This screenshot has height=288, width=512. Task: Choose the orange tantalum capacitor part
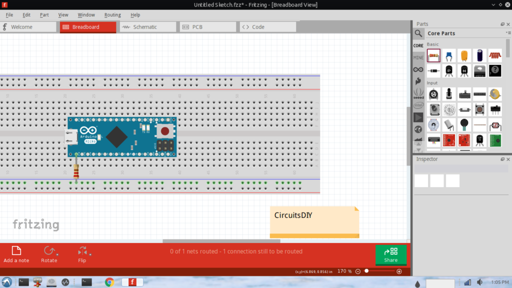(464, 56)
